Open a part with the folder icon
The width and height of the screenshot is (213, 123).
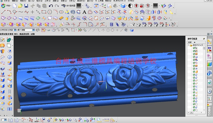pyautogui.click(x=20, y=6)
